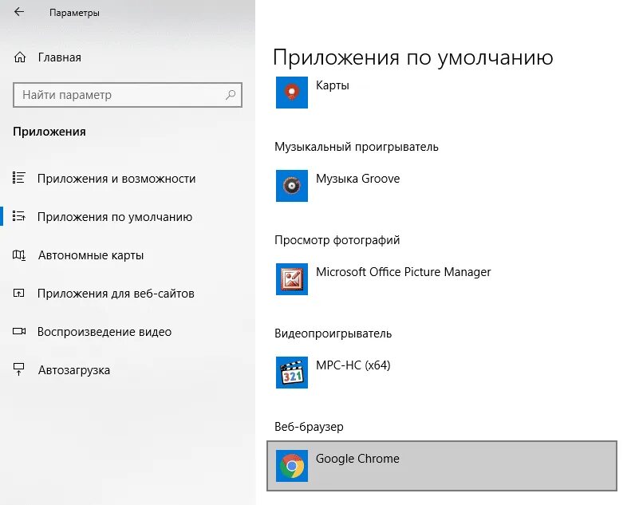Click the Карты app icon

tap(292, 93)
